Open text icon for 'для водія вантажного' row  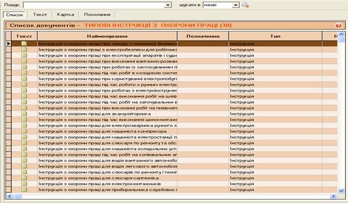click(24, 160)
